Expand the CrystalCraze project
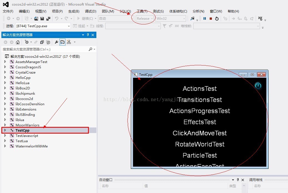 click(x=5, y=72)
